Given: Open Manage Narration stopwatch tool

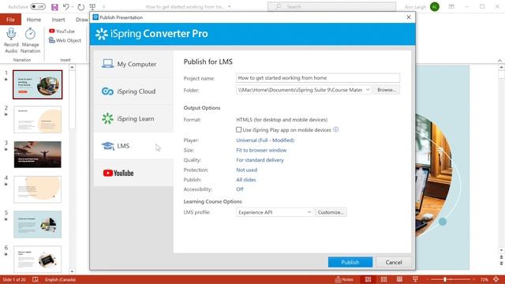Looking at the screenshot, I should (30, 34).
